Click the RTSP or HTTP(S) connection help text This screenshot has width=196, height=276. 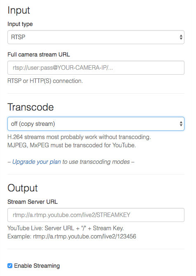pyautogui.click(x=45, y=81)
